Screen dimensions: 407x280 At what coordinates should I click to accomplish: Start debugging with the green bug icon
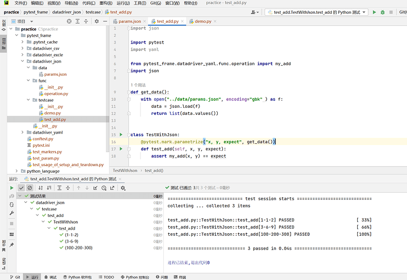[383, 12]
